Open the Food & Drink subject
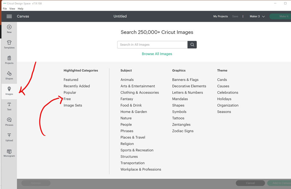 pos(131,105)
